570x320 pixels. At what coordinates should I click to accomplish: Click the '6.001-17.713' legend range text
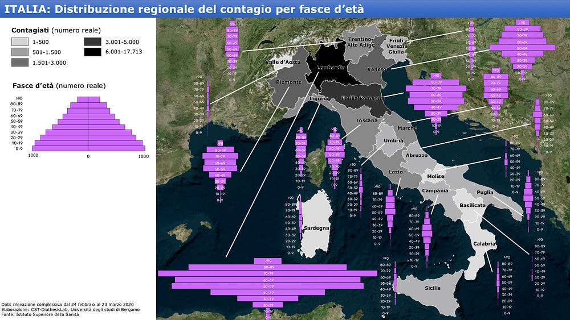124,52
